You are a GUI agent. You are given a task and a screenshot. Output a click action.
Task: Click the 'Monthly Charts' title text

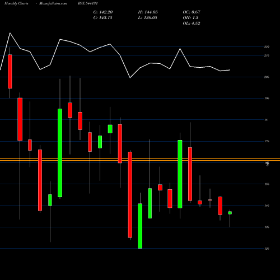point(16,3)
